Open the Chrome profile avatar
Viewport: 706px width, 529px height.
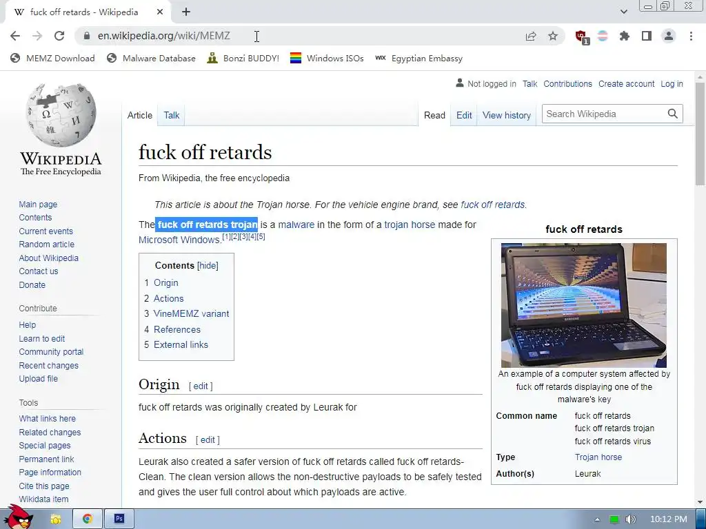[669, 36]
